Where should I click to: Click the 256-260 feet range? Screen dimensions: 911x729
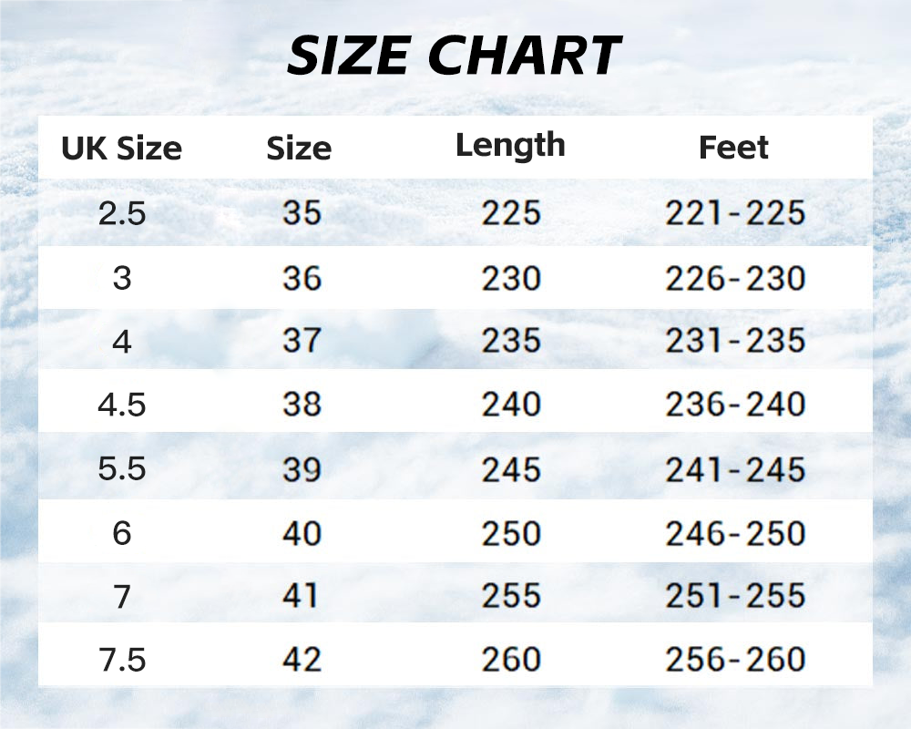(735, 659)
